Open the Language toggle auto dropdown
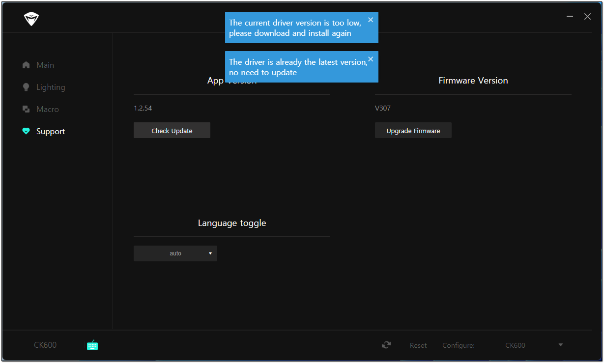This screenshot has width=604, height=363. [x=175, y=253]
